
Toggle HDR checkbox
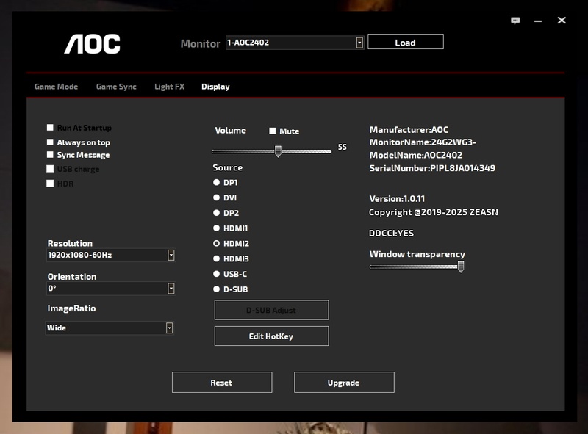50,184
